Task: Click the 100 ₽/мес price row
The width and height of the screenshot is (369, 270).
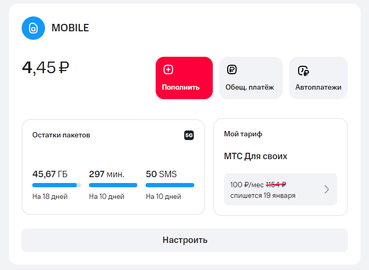Action: (258, 185)
